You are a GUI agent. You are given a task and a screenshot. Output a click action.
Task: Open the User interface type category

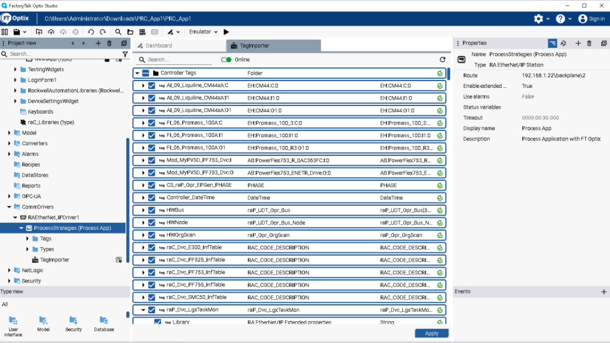click(x=13, y=326)
